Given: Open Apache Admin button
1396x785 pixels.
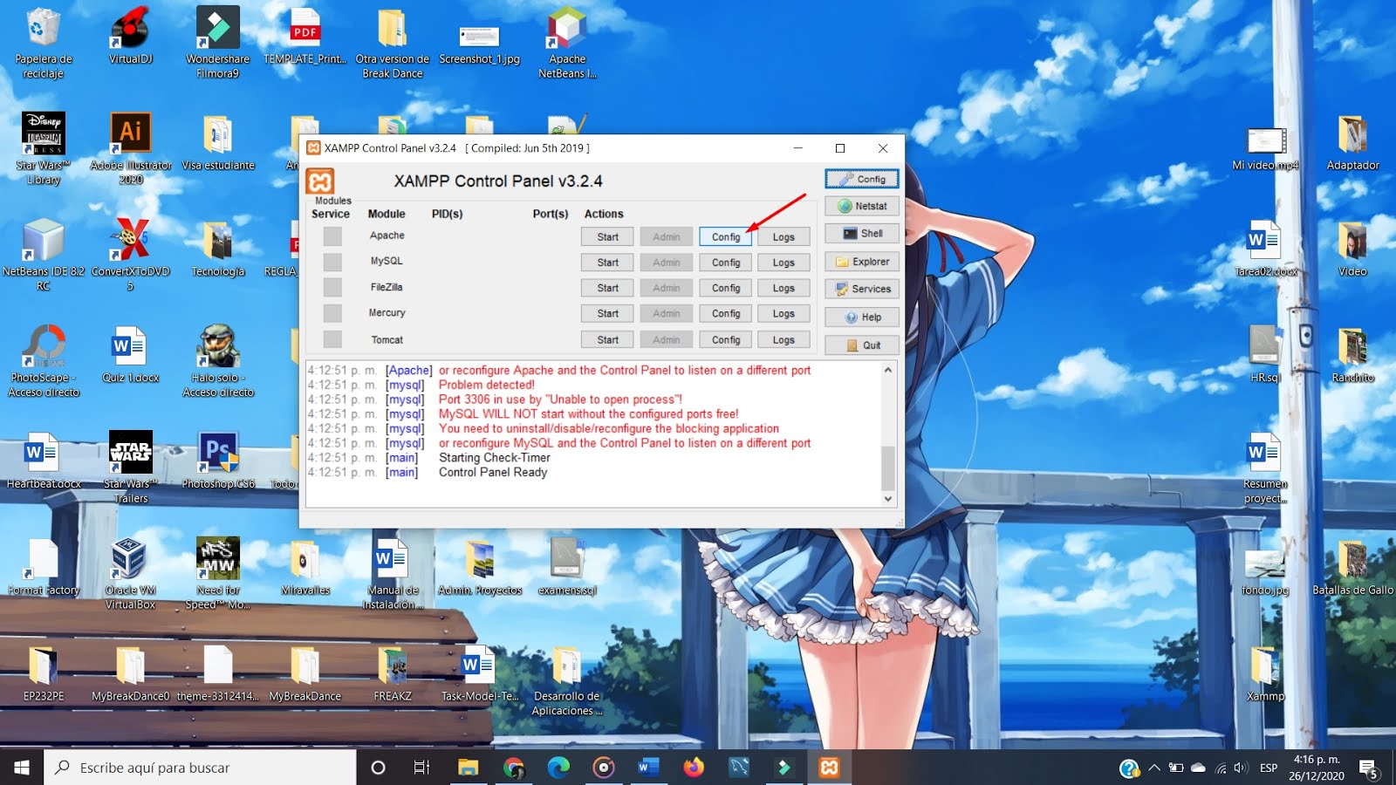Looking at the screenshot, I should [666, 236].
